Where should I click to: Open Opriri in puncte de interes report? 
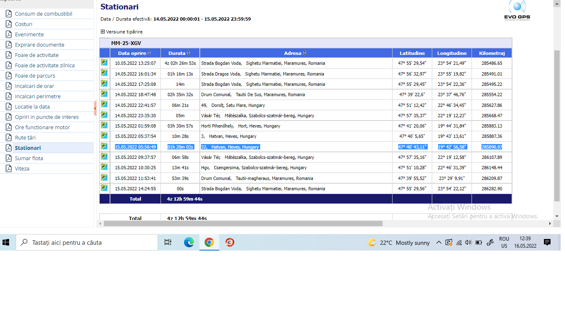click(x=47, y=117)
